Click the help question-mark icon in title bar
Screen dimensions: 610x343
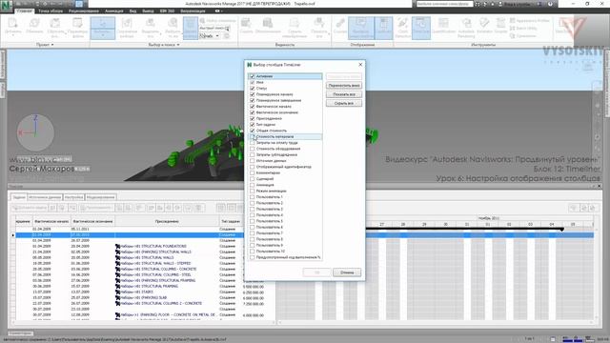coord(550,4)
